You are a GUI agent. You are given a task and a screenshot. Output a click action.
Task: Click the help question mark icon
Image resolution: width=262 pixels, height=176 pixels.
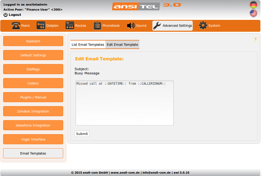[255, 39]
